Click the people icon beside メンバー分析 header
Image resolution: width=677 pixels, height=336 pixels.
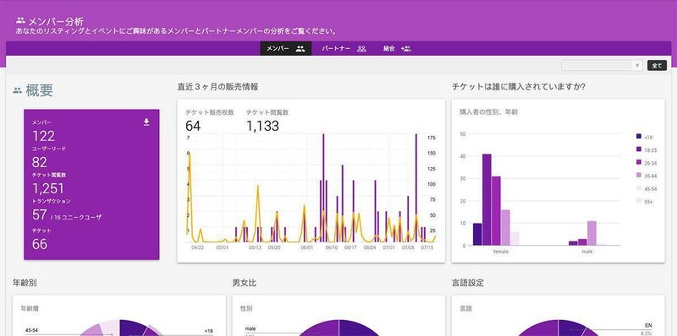(x=20, y=20)
